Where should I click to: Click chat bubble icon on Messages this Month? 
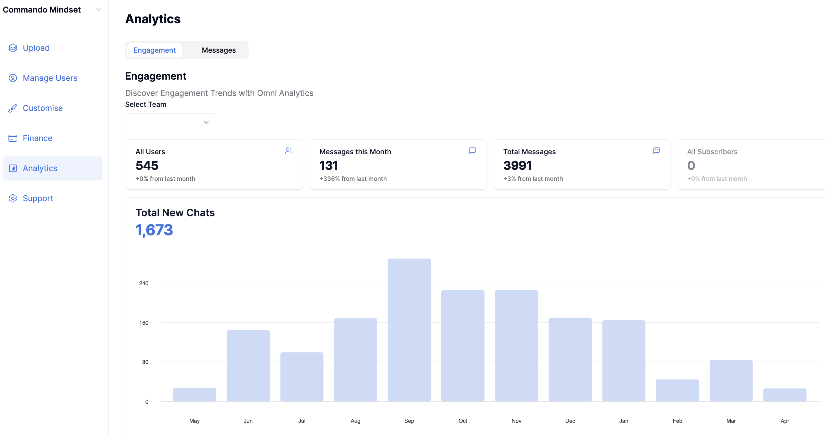(x=472, y=151)
